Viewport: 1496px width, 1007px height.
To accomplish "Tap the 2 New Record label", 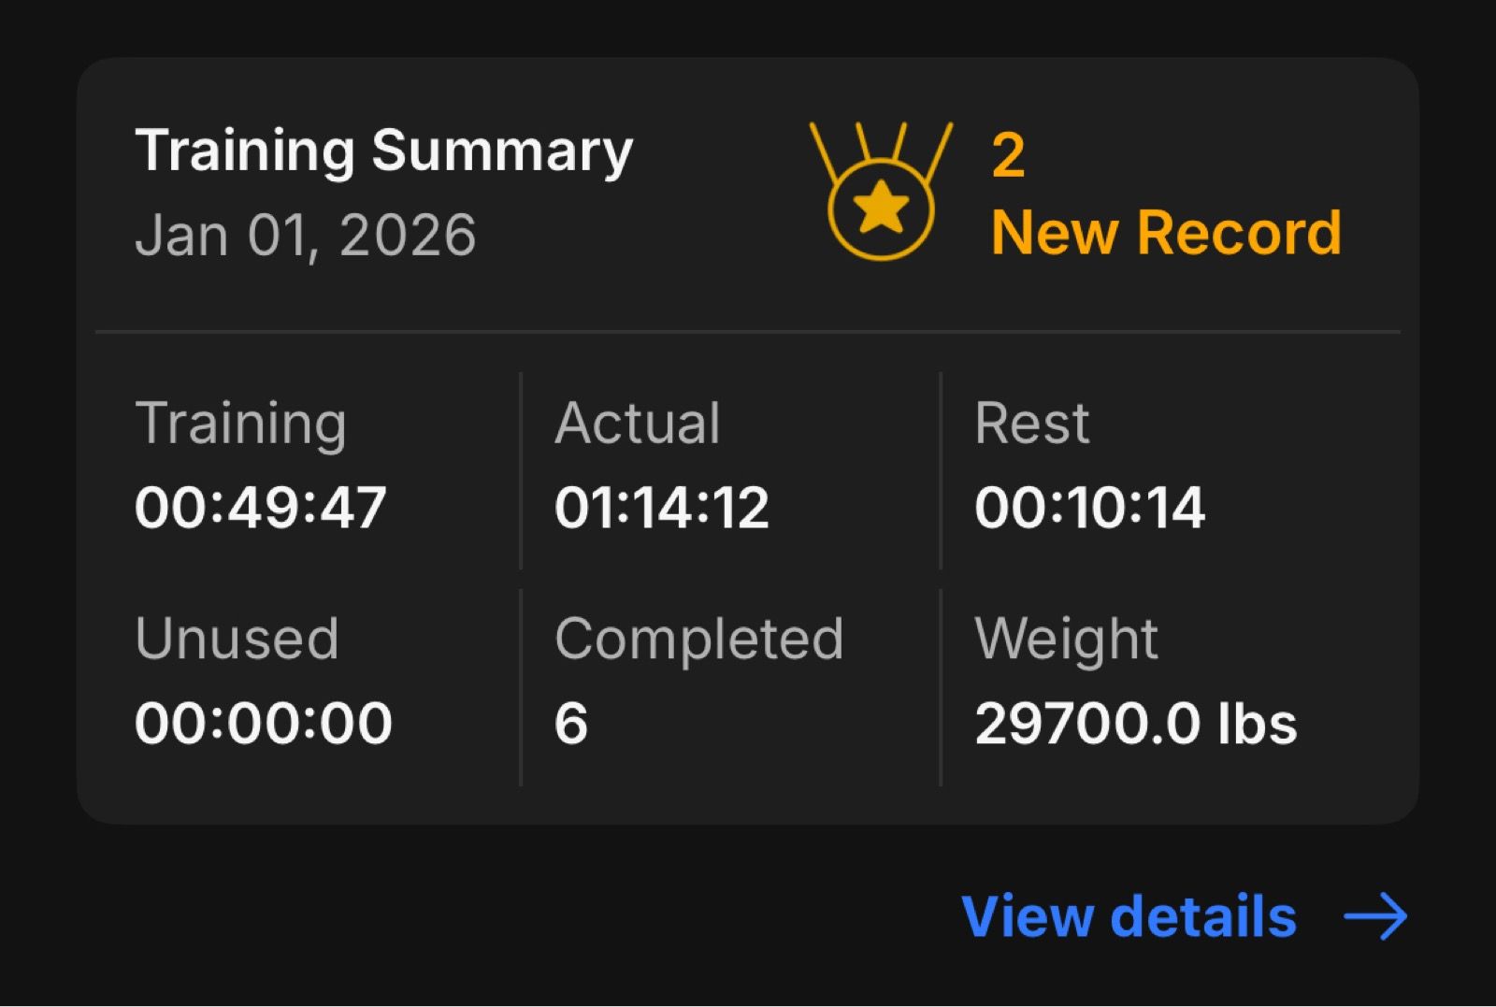I will [x=1165, y=194].
